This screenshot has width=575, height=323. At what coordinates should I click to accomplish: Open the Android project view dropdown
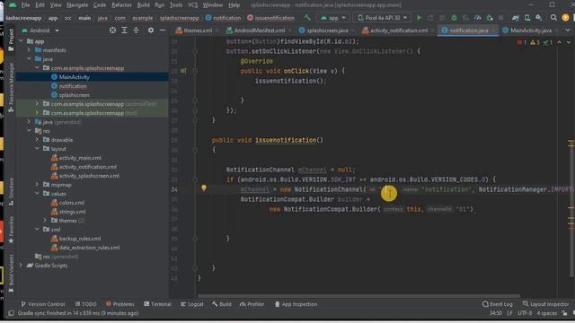[40, 31]
